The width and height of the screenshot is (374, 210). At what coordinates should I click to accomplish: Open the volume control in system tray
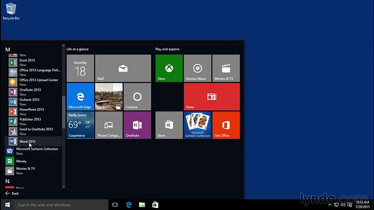(x=343, y=205)
